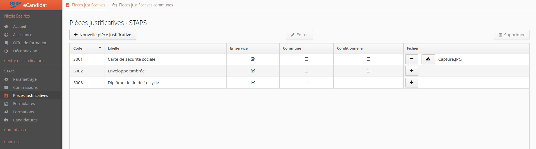Click Nouvelle pièce justificative button
This screenshot has width=536, height=149.
pos(102,35)
